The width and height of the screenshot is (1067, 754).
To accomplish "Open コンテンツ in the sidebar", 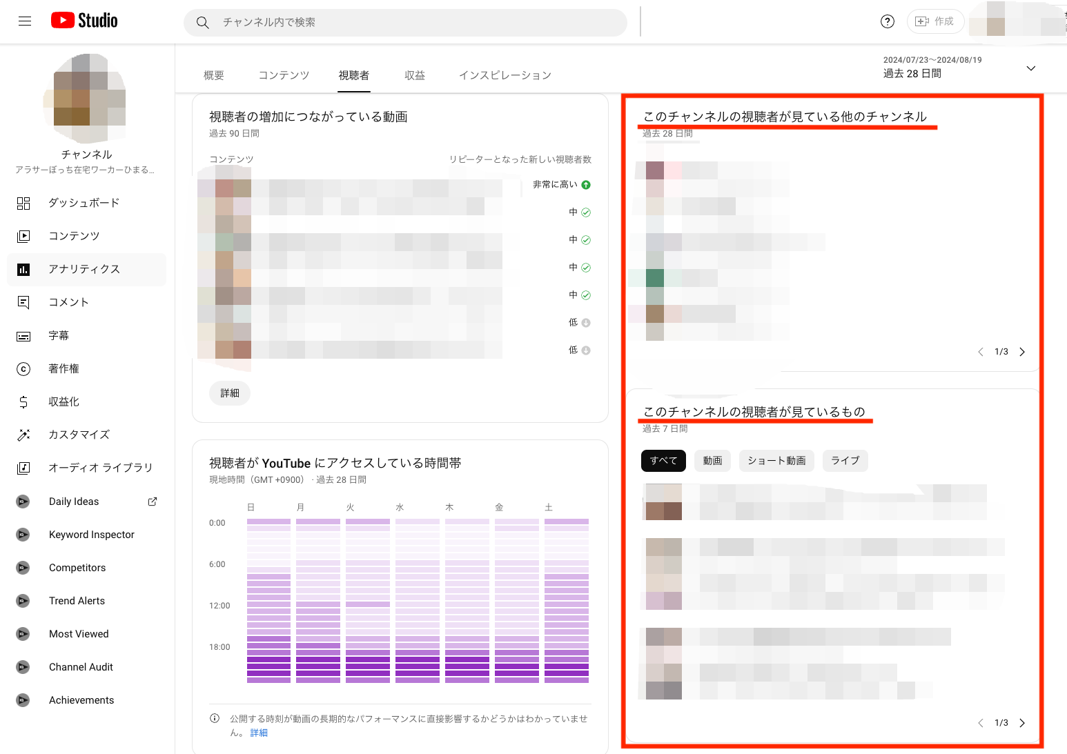I will 86,236.
